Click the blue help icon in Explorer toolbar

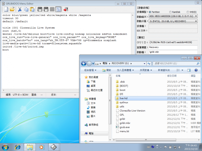pyautogui.click(x=196, y=70)
